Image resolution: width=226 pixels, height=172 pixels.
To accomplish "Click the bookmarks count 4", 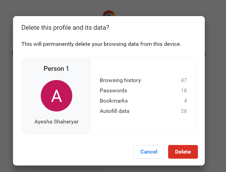I will tap(185, 101).
